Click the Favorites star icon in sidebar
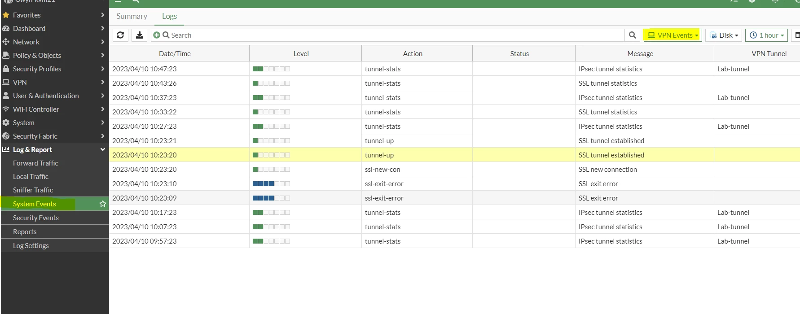The width and height of the screenshot is (800, 314). (6, 15)
